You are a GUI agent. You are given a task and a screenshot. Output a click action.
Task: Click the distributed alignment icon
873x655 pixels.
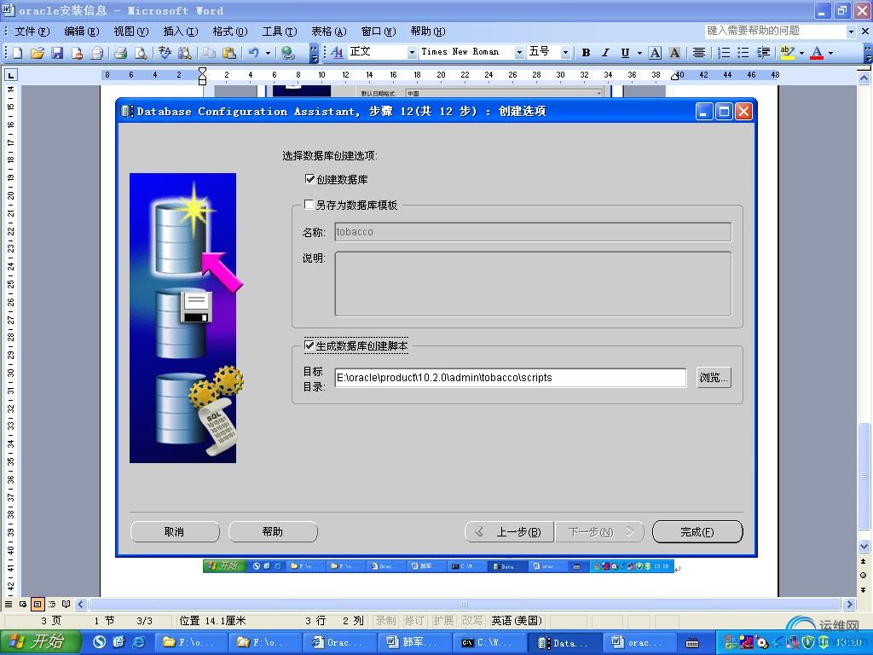click(x=699, y=52)
